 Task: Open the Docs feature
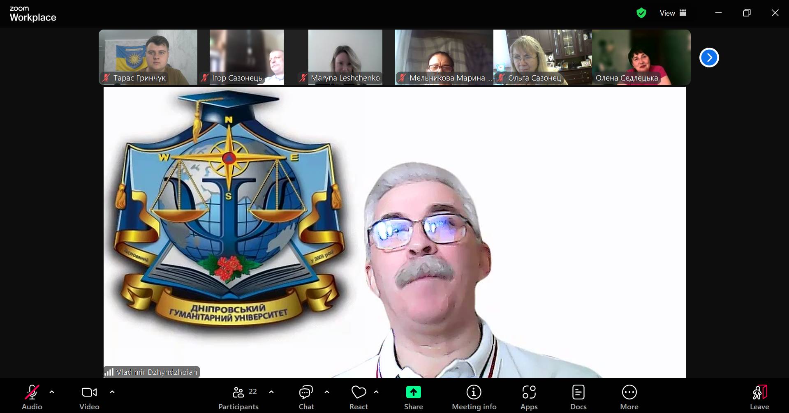pyautogui.click(x=578, y=397)
